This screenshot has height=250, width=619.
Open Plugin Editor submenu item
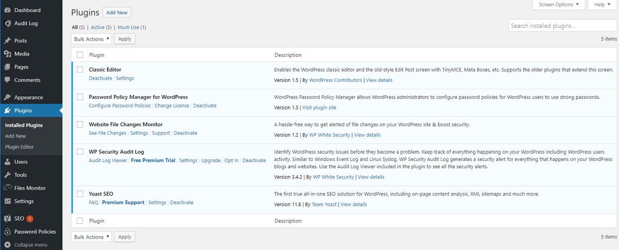pyautogui.click(x=19, y=147)
